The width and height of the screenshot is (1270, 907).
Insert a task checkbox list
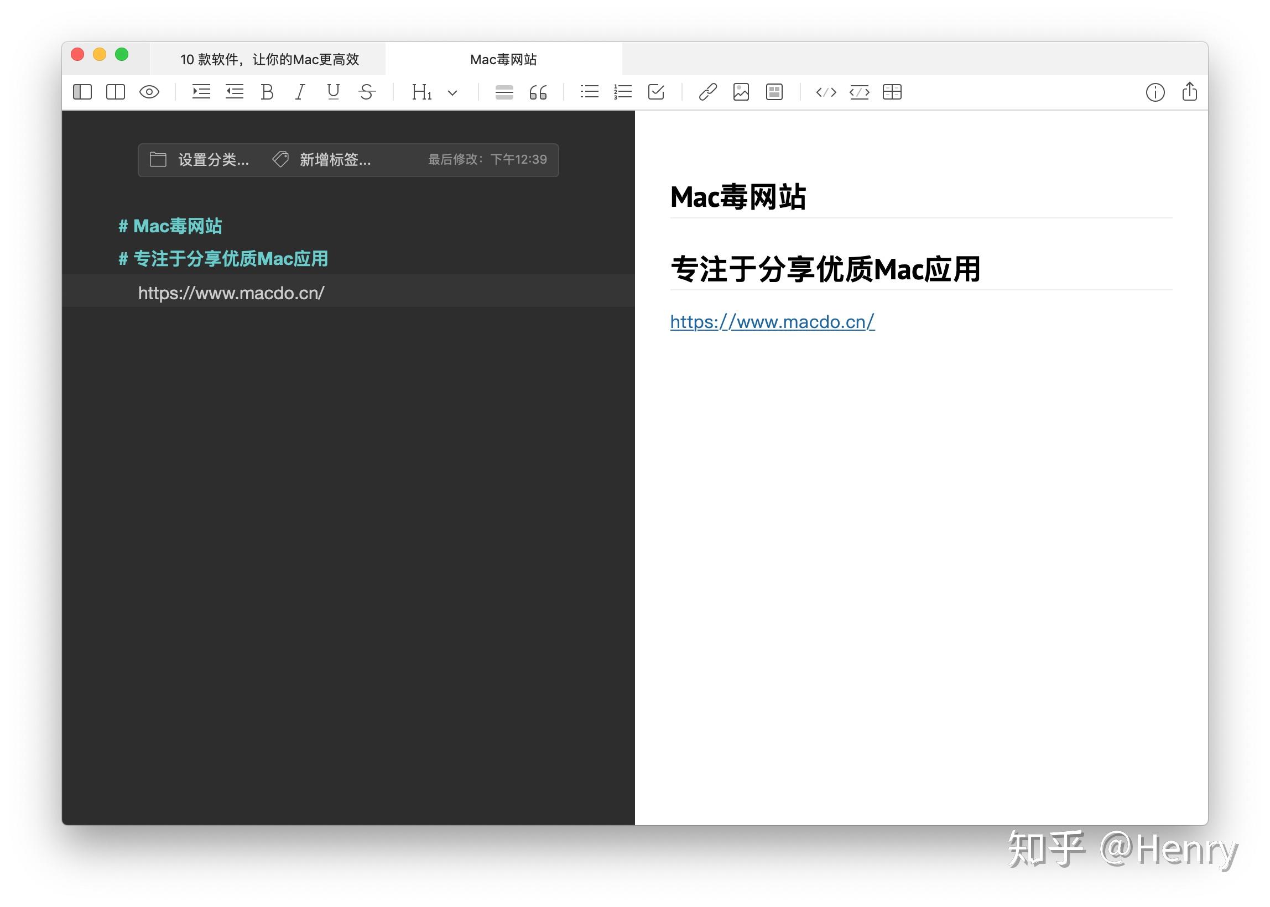pyautogui.click(x=656, y=92)
